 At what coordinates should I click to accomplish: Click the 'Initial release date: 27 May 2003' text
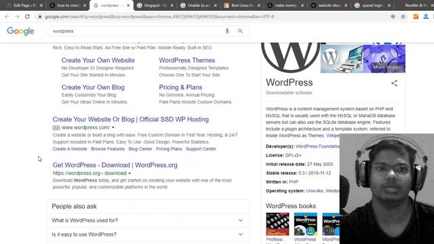coord(299,164)
